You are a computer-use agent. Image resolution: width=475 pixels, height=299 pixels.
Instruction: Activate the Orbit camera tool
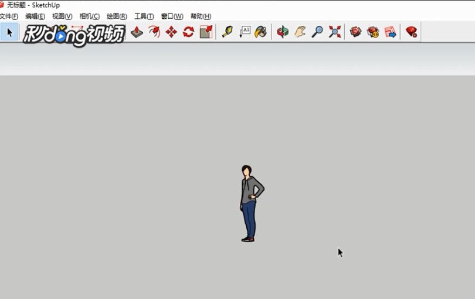click(x=283, y=32)
